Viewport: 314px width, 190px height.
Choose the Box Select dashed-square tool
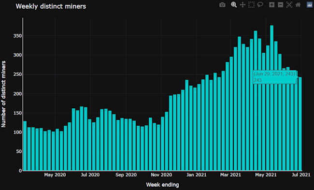251,5
